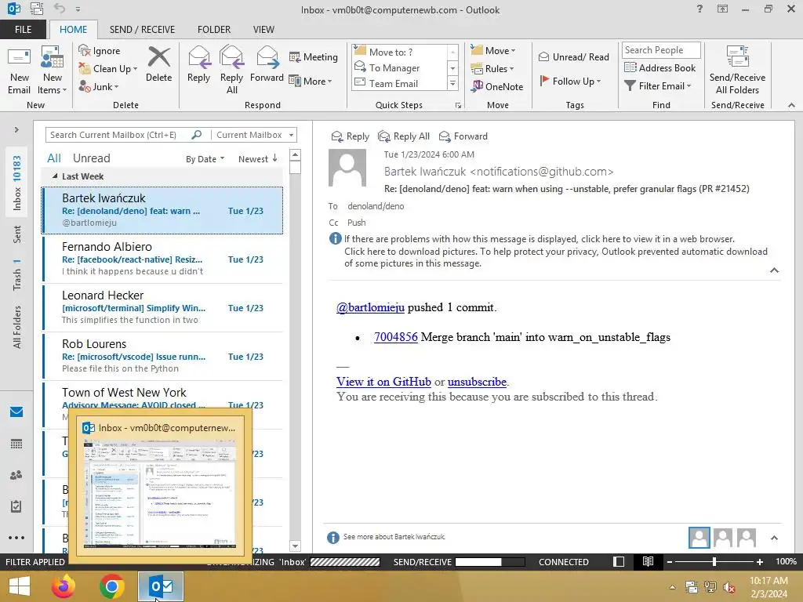Image resolution: width=803 pixels, height=602 pixels.
Task: Open the Follow Up dropdown
Action: [x=570, y=81]
